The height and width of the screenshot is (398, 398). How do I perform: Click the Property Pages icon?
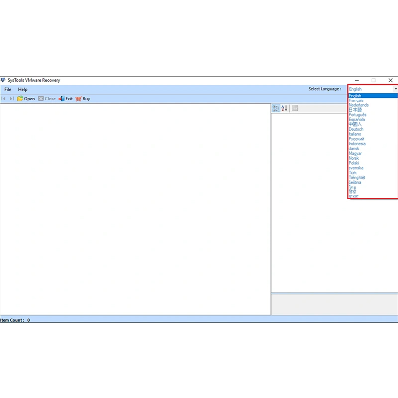pyautogui.click(x=295, y=108)
